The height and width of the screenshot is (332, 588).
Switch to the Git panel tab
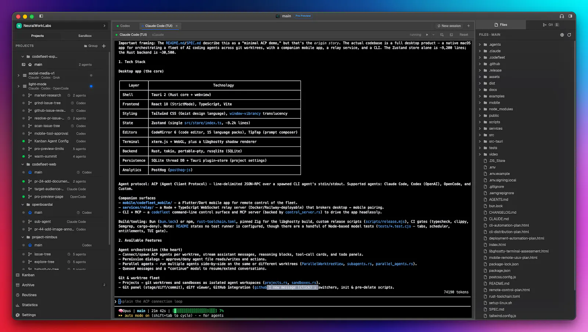click(x=551, y=25)
